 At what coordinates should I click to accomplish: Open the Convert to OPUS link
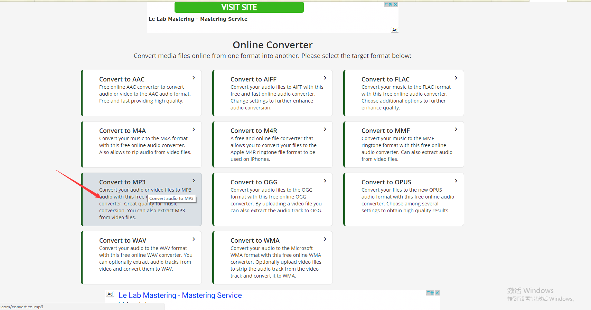(x=386, y=182)
